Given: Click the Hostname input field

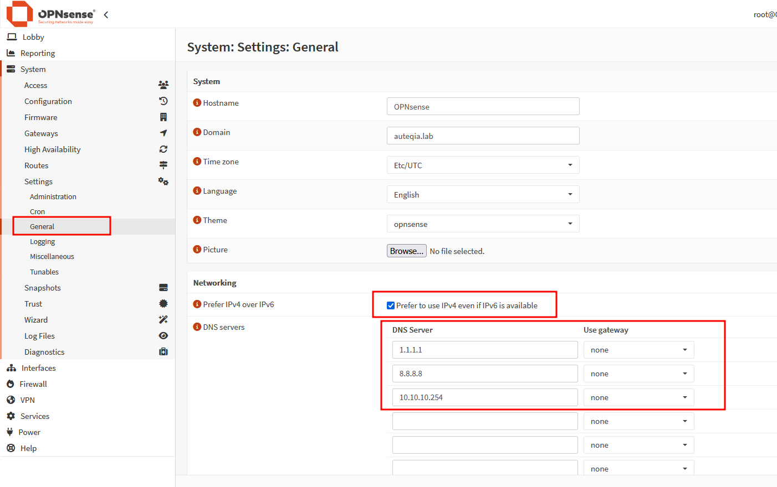Looking at the screenshot, I should click(483, 106).
